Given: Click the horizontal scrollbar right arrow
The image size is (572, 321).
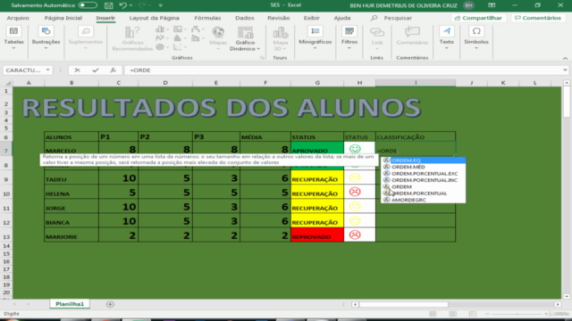Looking at the screenshot, I should (558, 304).
